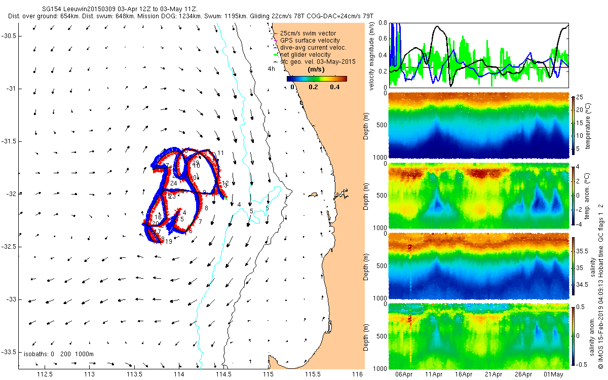Click the '4h' label near the legend
This screenshot has width=608, height=380.
pyautogui.click(x=272, y=70)
